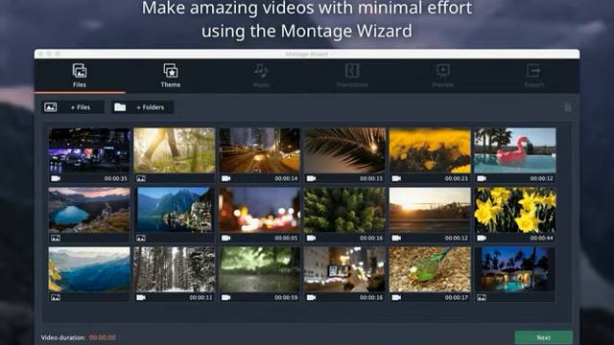Click the image icon under the forest runner photo
614x345 pixels.
point(141,179)
